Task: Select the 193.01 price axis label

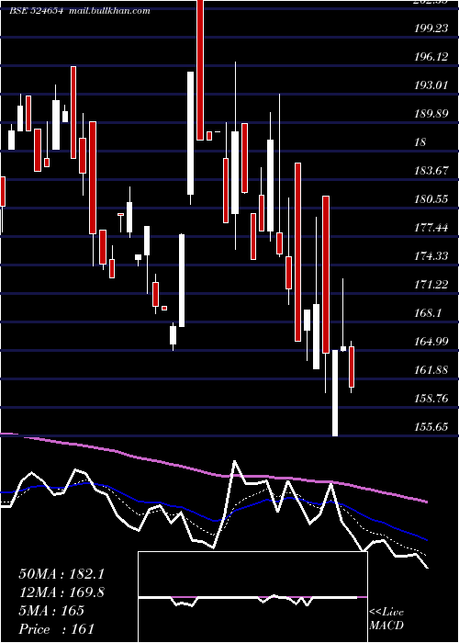Action: [x=431, y=85]
